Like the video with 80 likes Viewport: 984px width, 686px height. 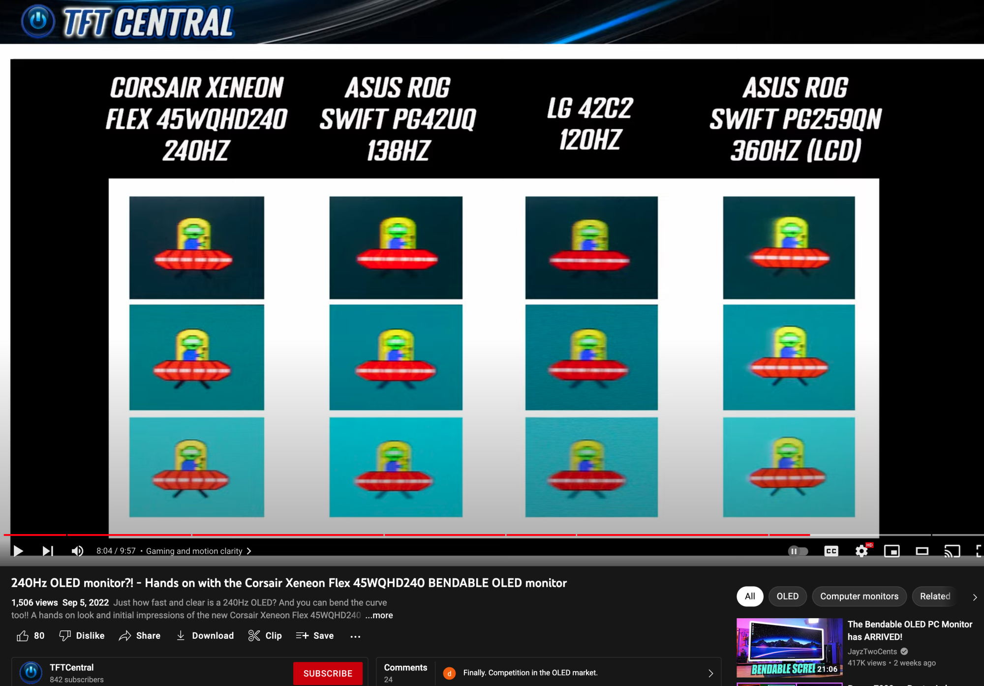pos(31,636)
